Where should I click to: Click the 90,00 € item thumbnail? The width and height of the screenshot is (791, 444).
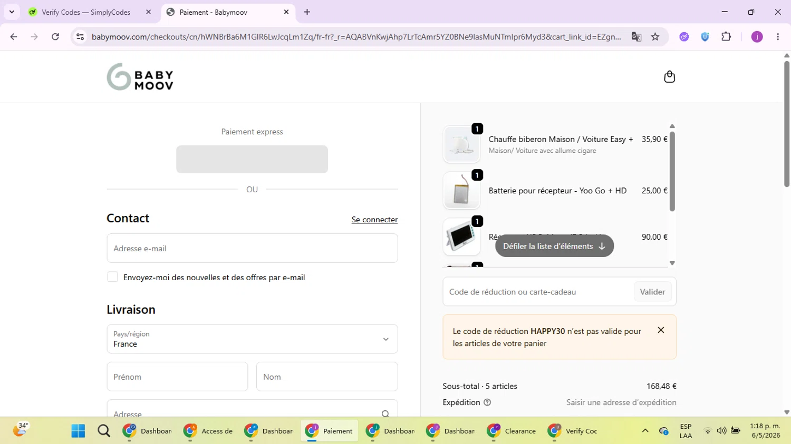coord(461,237)
